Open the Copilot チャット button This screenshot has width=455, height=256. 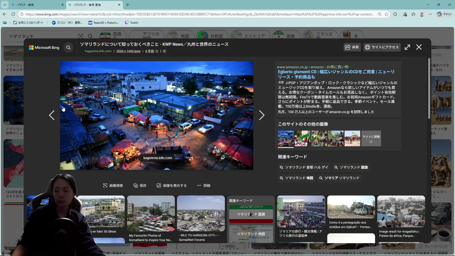pyautogui.click(x=444, y=14)
